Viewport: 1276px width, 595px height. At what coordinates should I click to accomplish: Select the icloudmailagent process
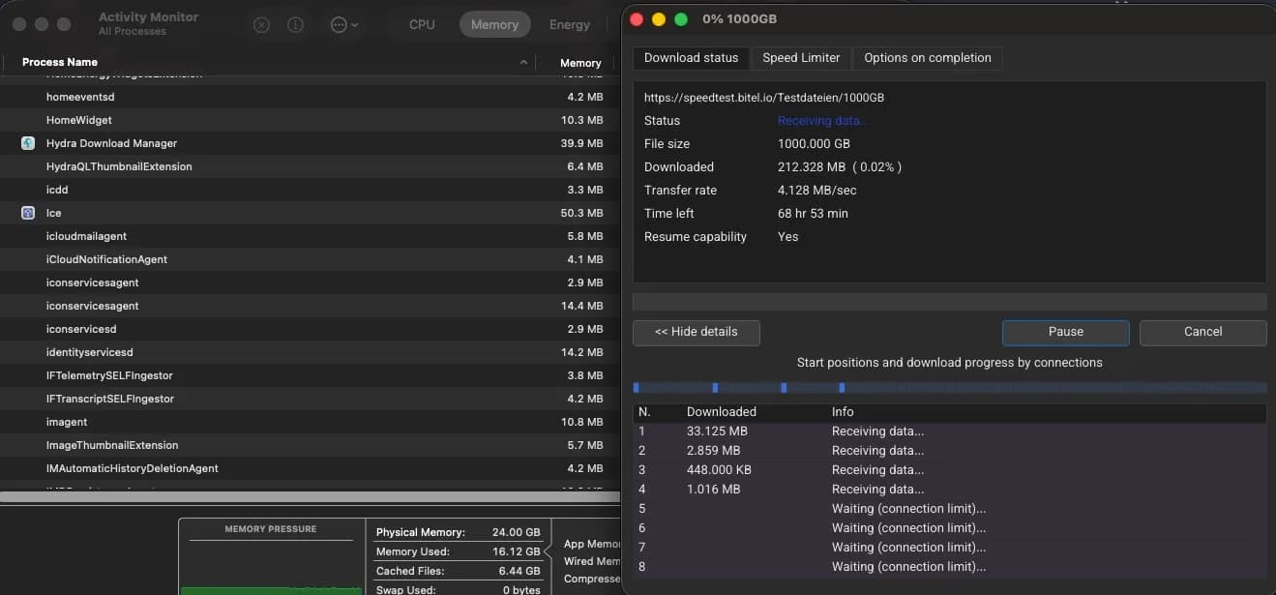click(x=310, y=236)
